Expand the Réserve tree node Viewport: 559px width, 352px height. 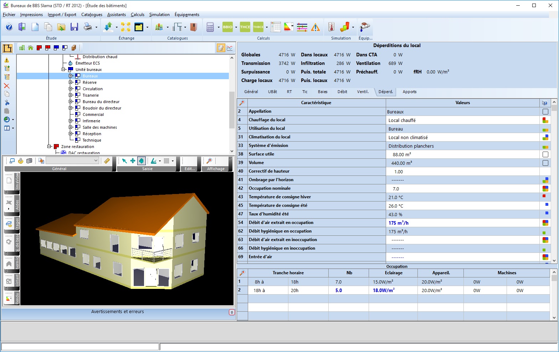[x=71, y=82]
